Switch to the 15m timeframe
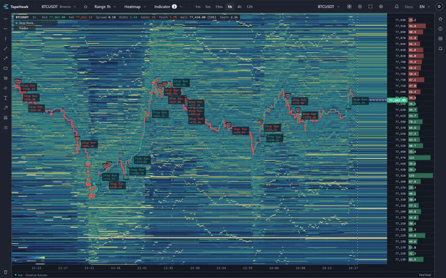 point(219,7)
